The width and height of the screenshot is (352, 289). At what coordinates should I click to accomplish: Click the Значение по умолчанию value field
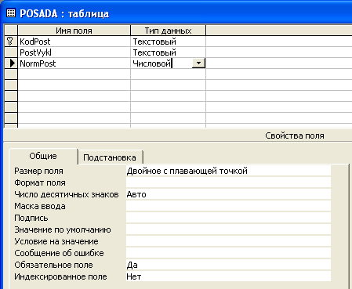tap(228, 229)
